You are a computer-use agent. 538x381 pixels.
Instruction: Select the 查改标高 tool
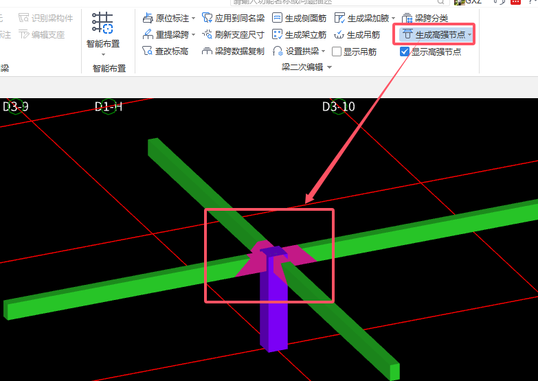[x=165, y=51]
